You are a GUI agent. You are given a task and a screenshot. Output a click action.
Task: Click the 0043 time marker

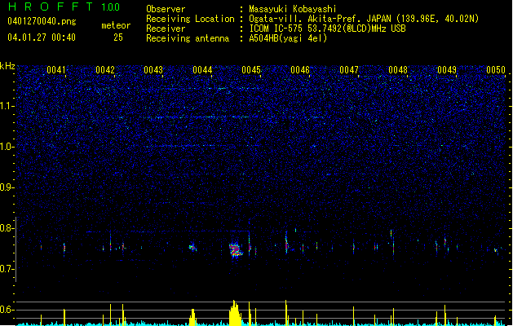pos(153,70)
